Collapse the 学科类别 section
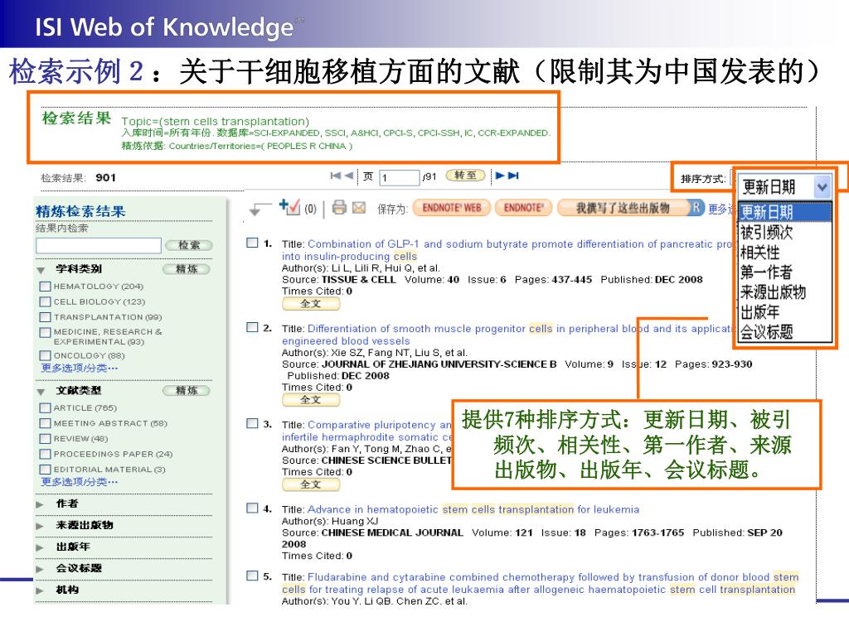This screenshot has height=636, width=849. point(41,270)
